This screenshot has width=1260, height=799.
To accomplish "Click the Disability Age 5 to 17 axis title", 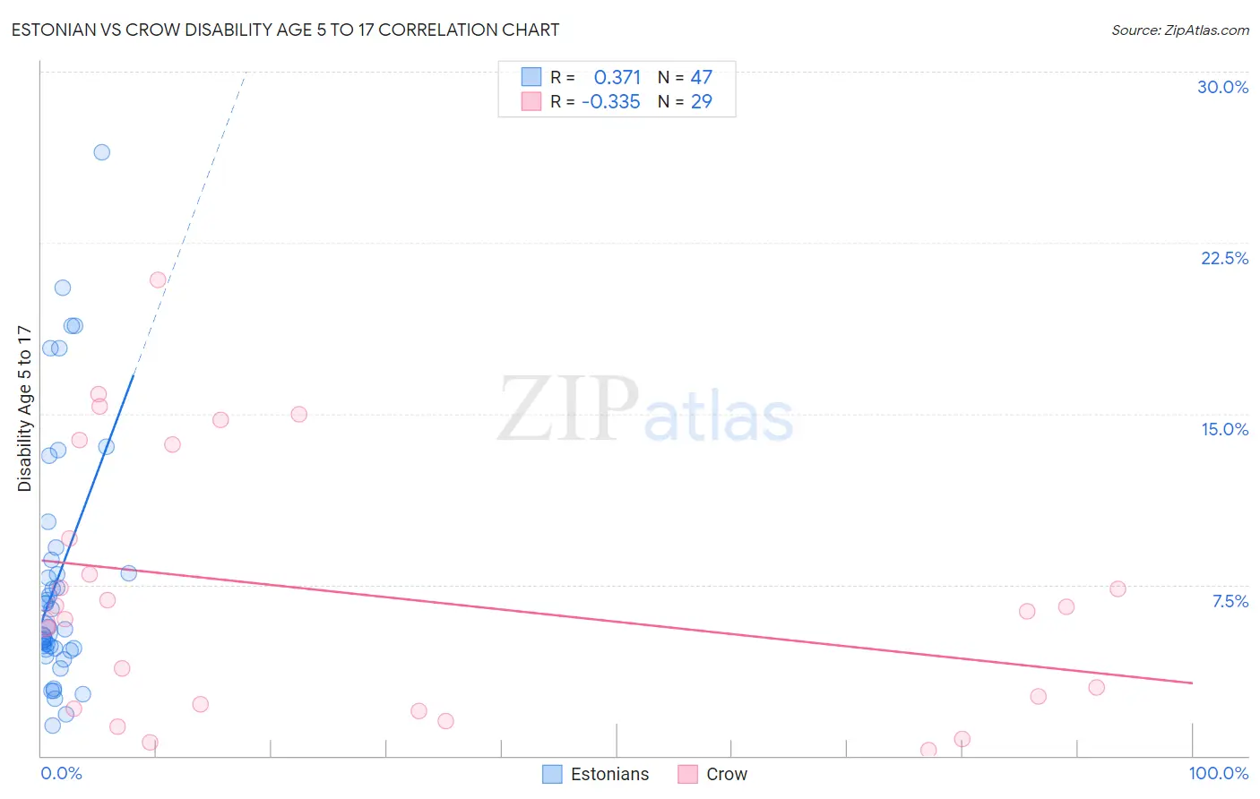I will pos(24,408).
